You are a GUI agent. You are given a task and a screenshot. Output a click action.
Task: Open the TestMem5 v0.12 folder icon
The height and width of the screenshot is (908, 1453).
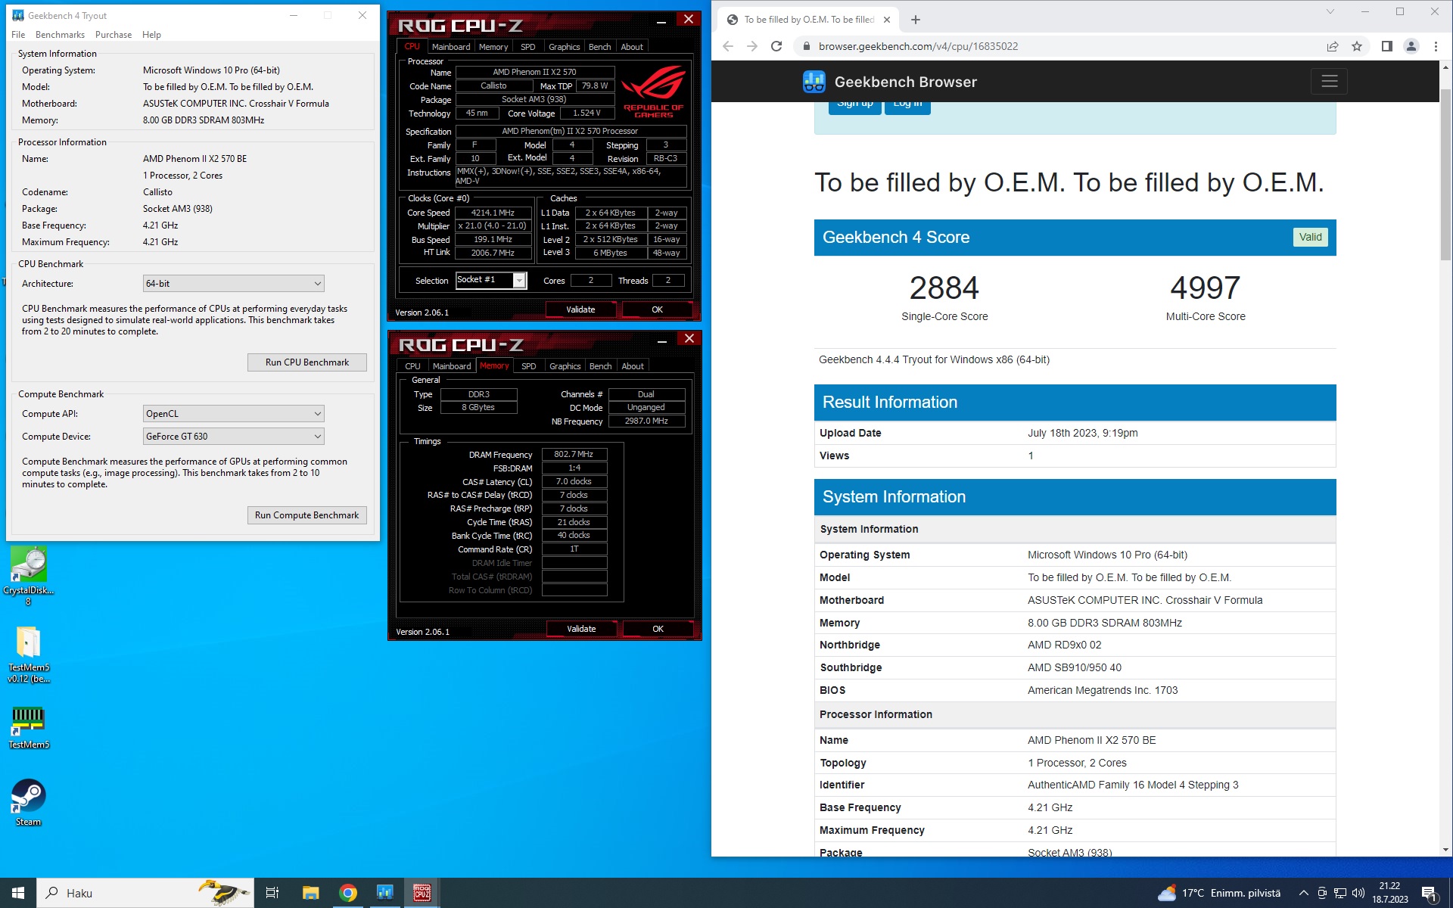(x=29, y=654)
